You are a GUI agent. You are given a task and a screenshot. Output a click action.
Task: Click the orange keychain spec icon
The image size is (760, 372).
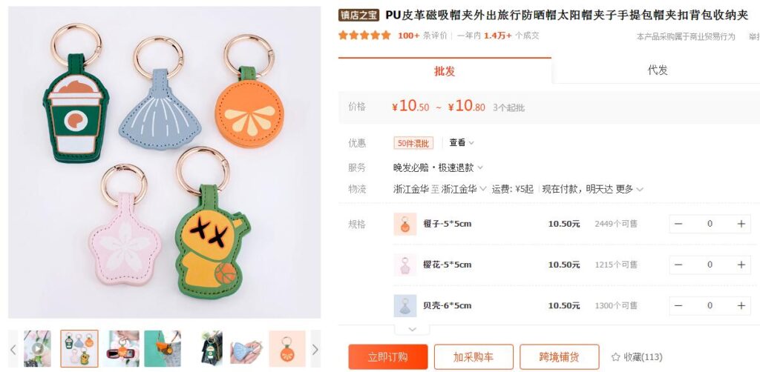404,224
